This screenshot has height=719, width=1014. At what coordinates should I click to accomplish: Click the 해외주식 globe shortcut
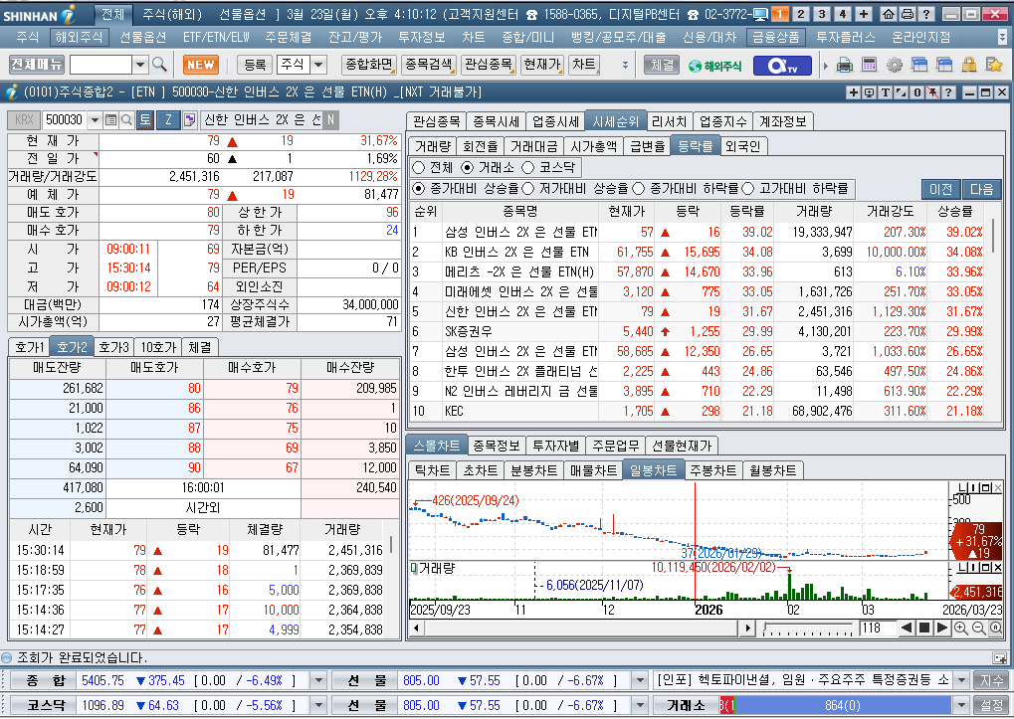pos(715,66)
